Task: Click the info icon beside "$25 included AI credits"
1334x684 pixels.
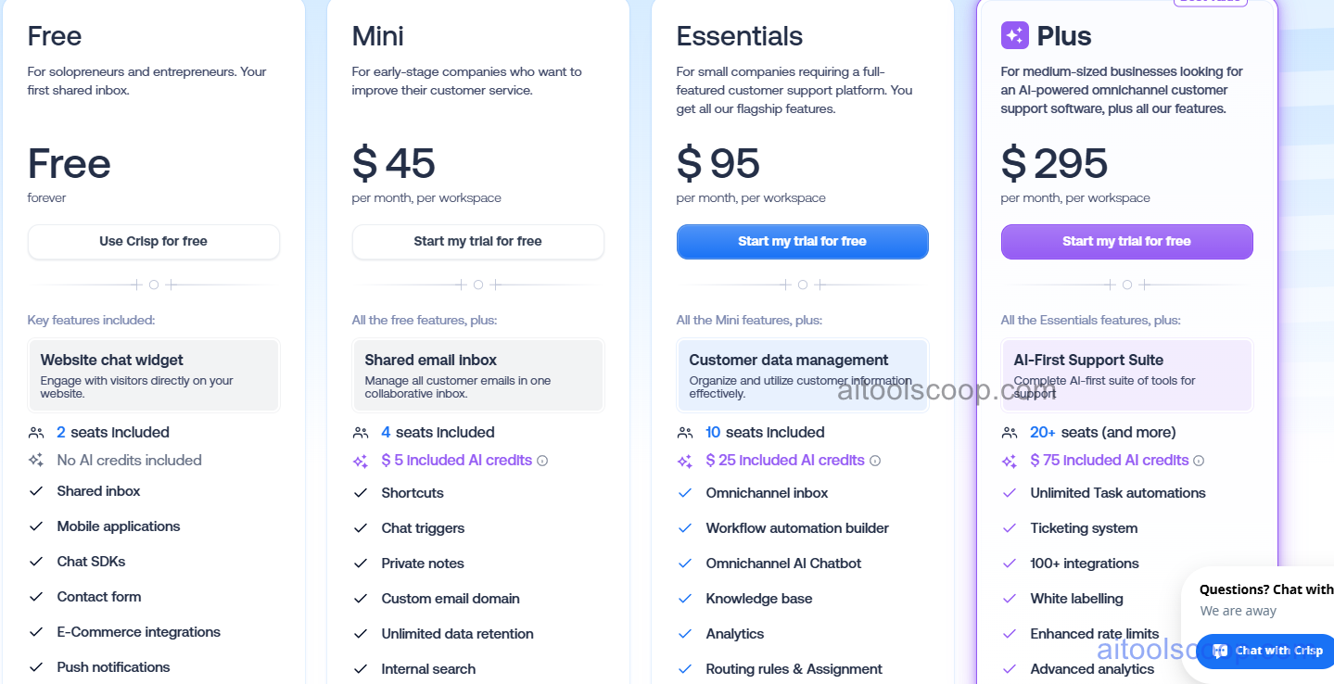Action: pyautogui.click(x=875, y=460)
